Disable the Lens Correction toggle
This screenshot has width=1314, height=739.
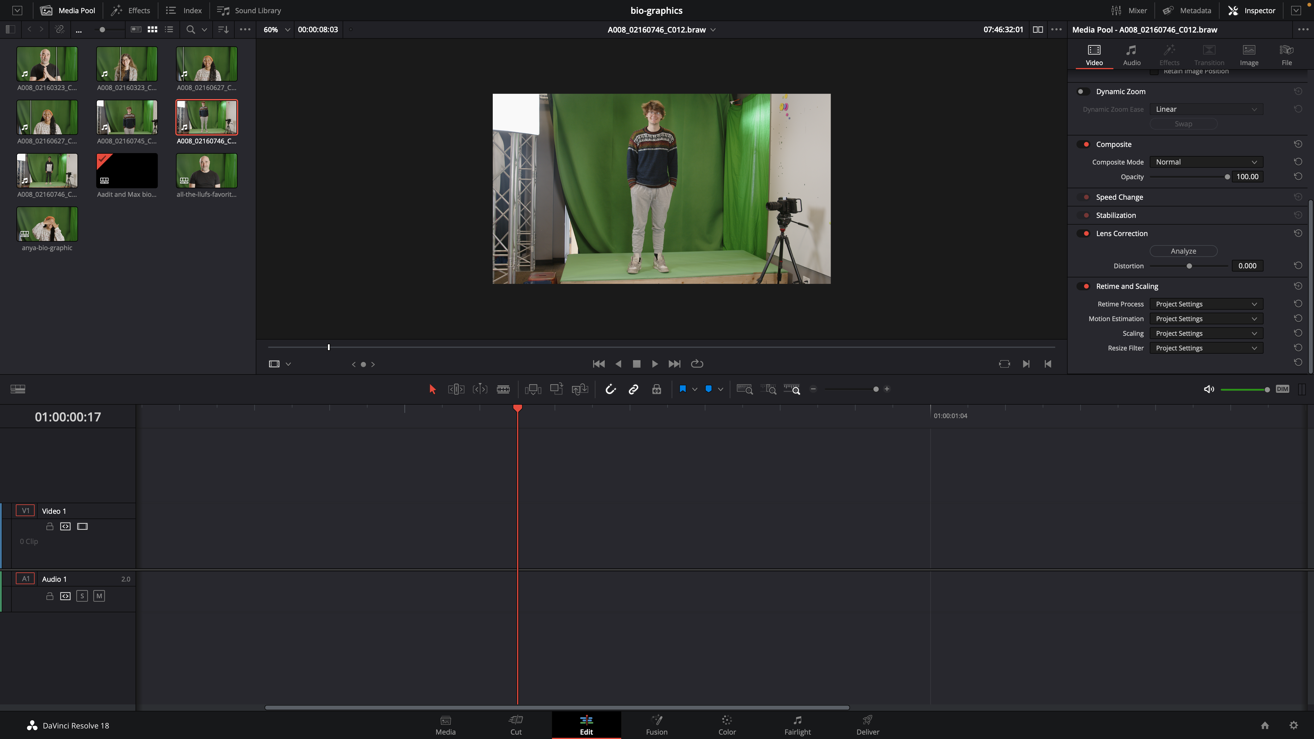pos(1083,234)
